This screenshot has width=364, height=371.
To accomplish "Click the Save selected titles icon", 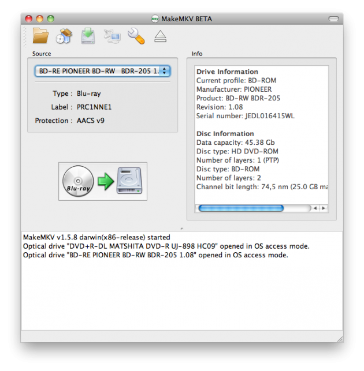I will (88, 36).
